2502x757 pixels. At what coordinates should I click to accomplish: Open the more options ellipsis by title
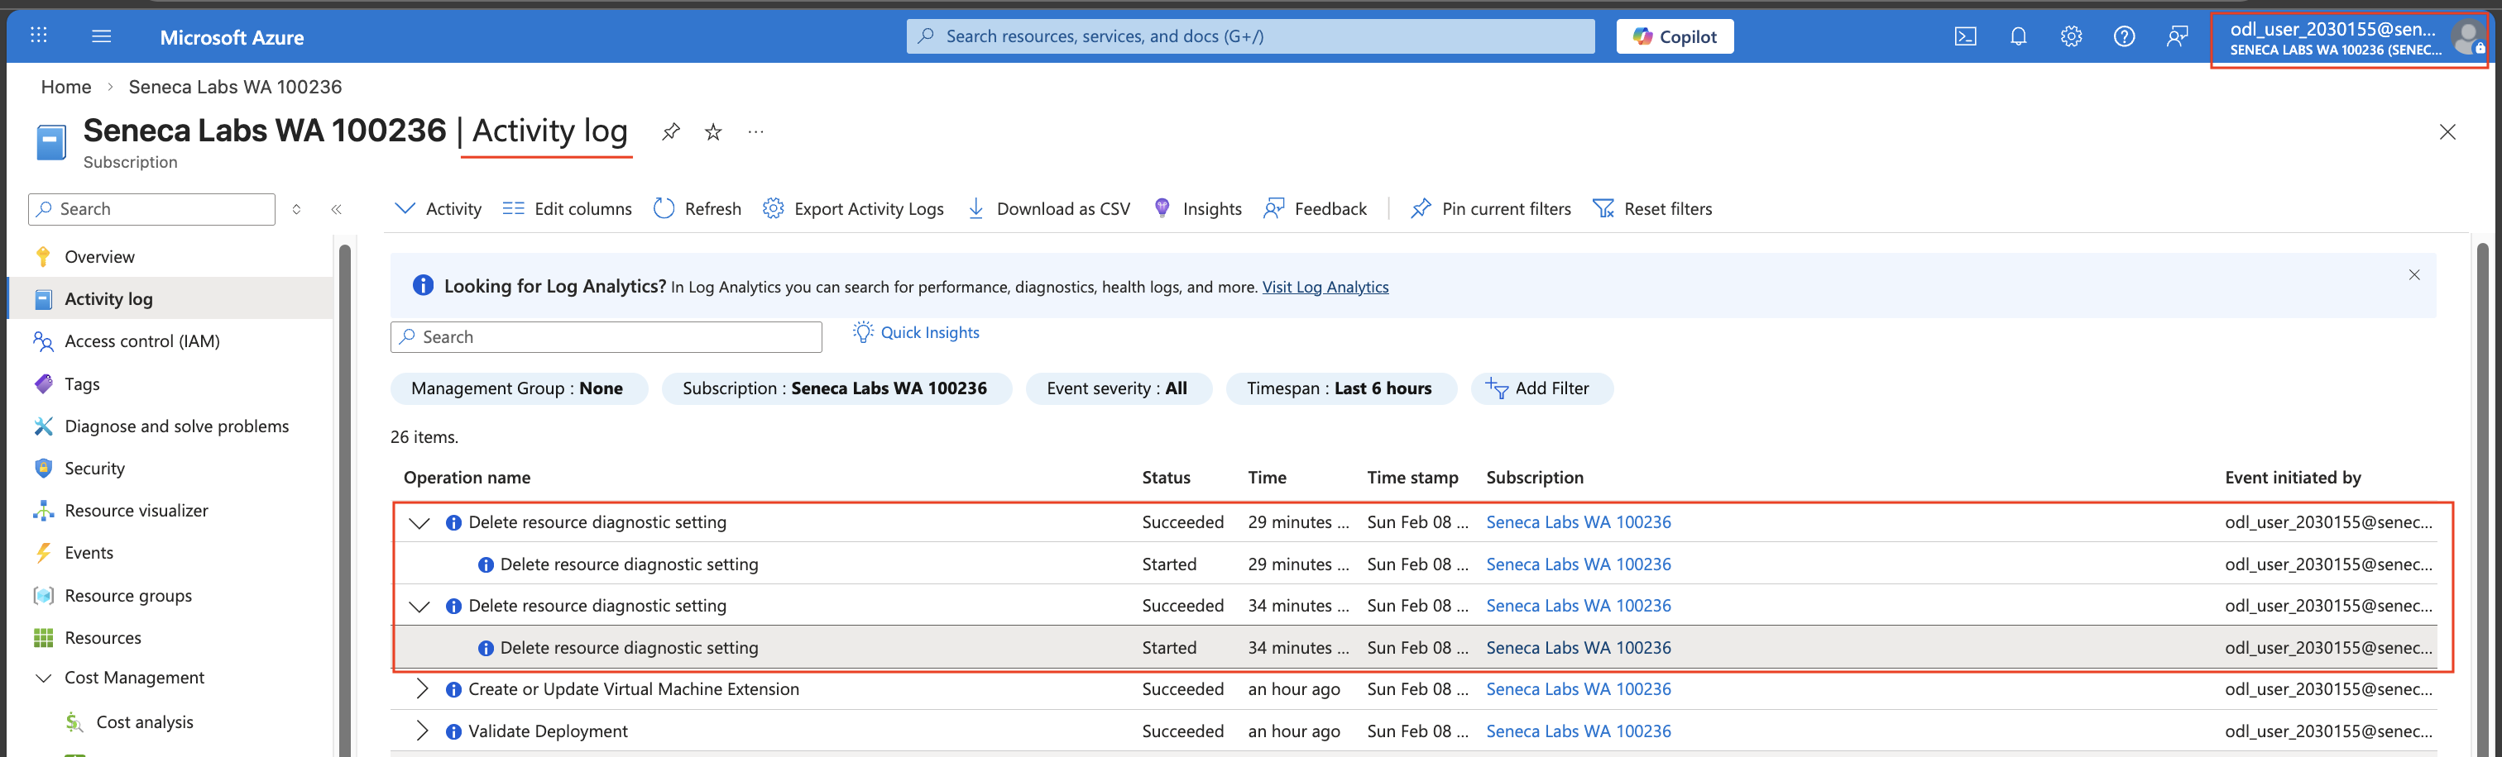tap(755, 132)
